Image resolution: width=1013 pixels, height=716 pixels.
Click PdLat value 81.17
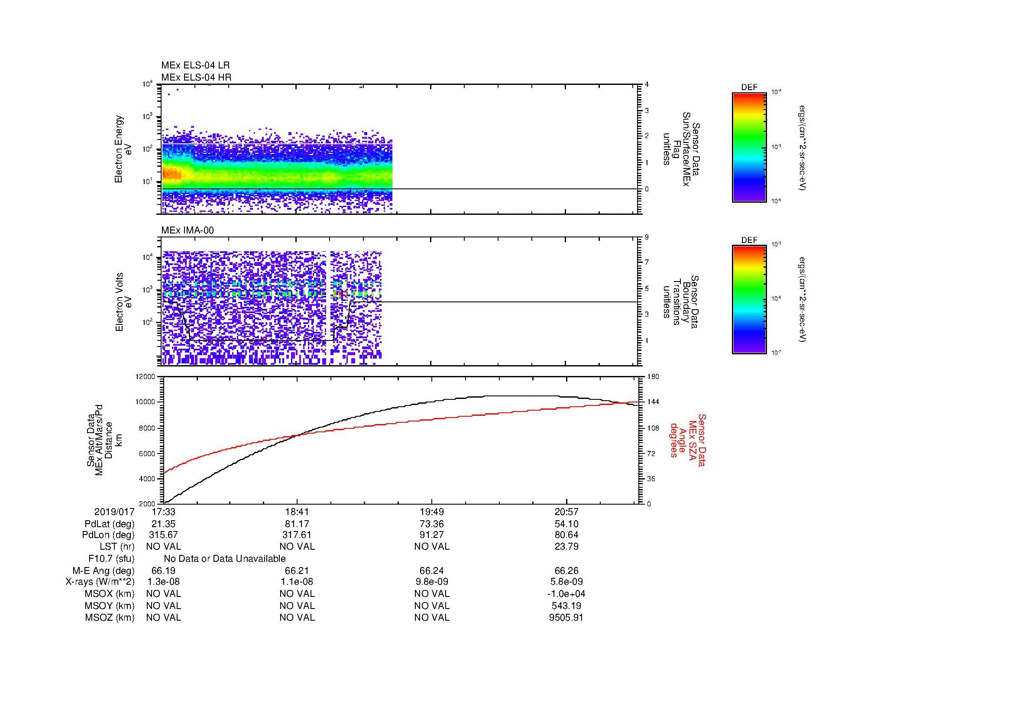[x=297, y=524]
